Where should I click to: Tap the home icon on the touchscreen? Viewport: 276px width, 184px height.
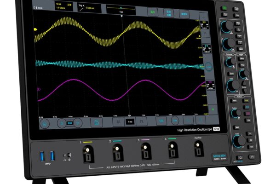(x=45, y=124)
